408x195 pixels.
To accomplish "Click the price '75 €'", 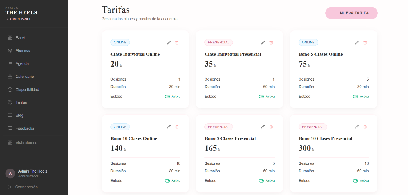I will [304, 64].
